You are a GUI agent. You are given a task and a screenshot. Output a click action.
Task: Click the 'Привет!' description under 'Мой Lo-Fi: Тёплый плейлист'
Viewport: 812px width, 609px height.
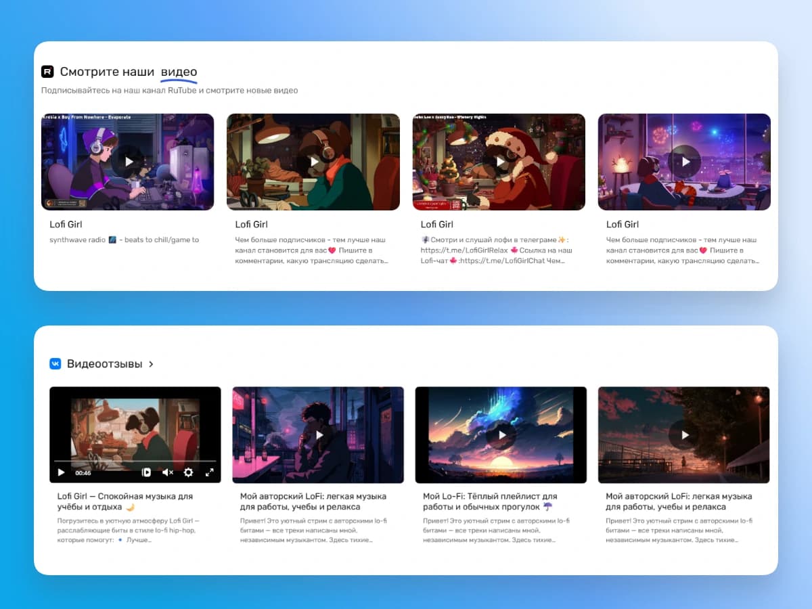click(495, 531)
